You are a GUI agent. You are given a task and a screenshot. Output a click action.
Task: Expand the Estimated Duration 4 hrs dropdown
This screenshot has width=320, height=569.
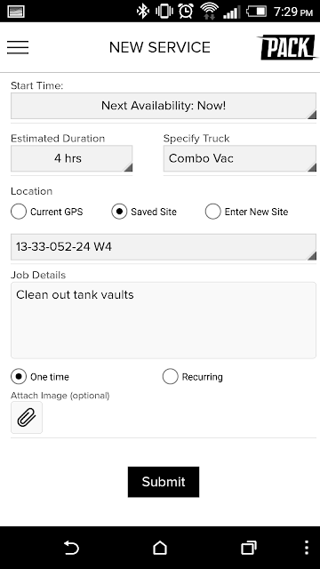click(71, 158)
